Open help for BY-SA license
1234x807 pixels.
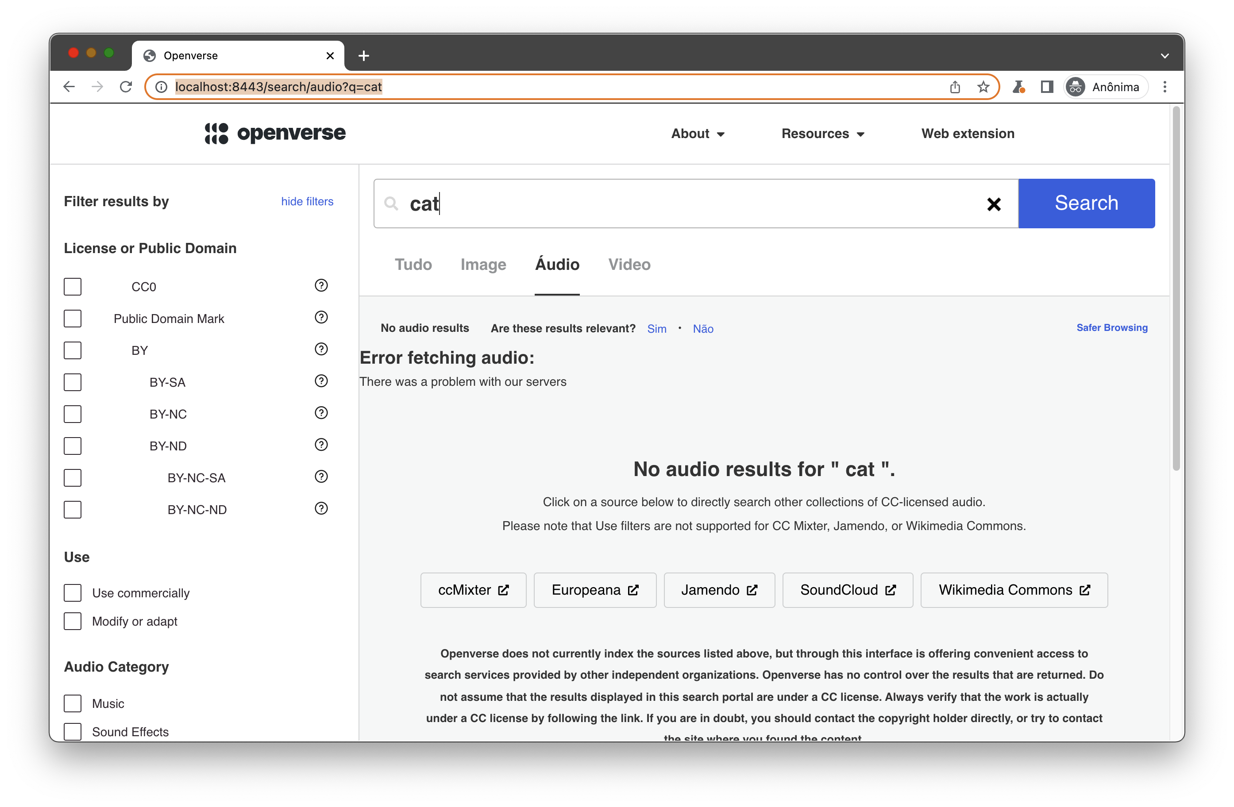pos(321,381)
